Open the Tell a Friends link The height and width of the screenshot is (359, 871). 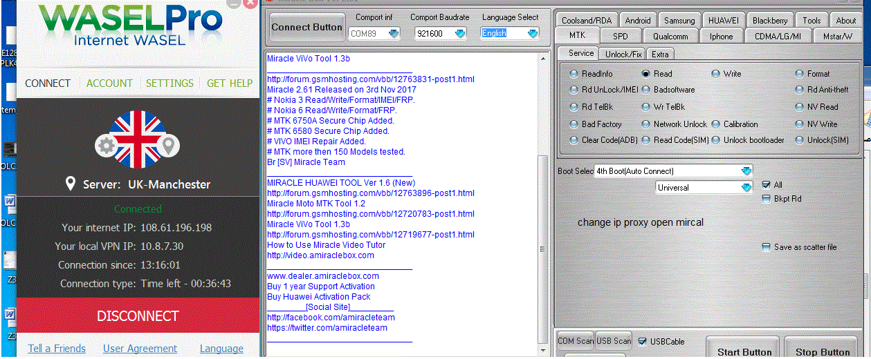57,349
